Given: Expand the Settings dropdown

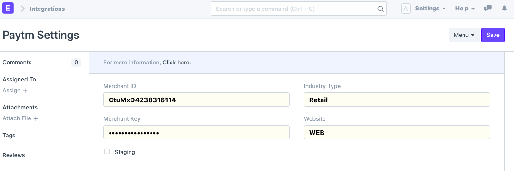Looking at the screenshot, I should 431,9.
